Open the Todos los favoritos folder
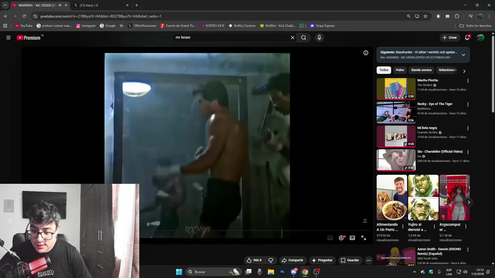 (475, 26)
